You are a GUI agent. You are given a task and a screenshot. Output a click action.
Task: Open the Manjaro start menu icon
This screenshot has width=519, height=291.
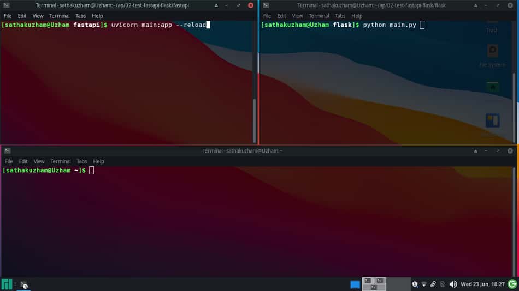click(7, 284)
